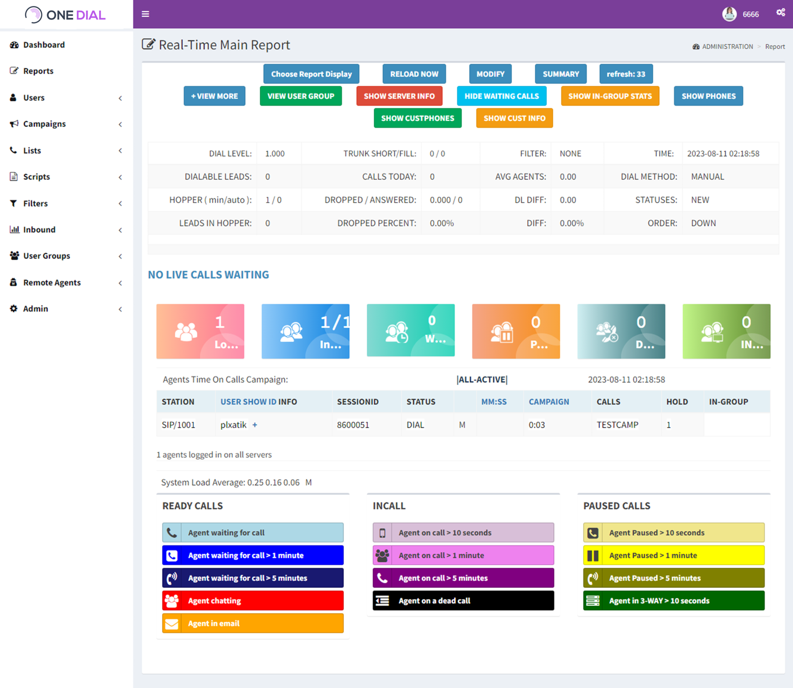Screen dimensions: 793x688
Task: Enable Show Server Info display
Action: (x=399, y=96)
